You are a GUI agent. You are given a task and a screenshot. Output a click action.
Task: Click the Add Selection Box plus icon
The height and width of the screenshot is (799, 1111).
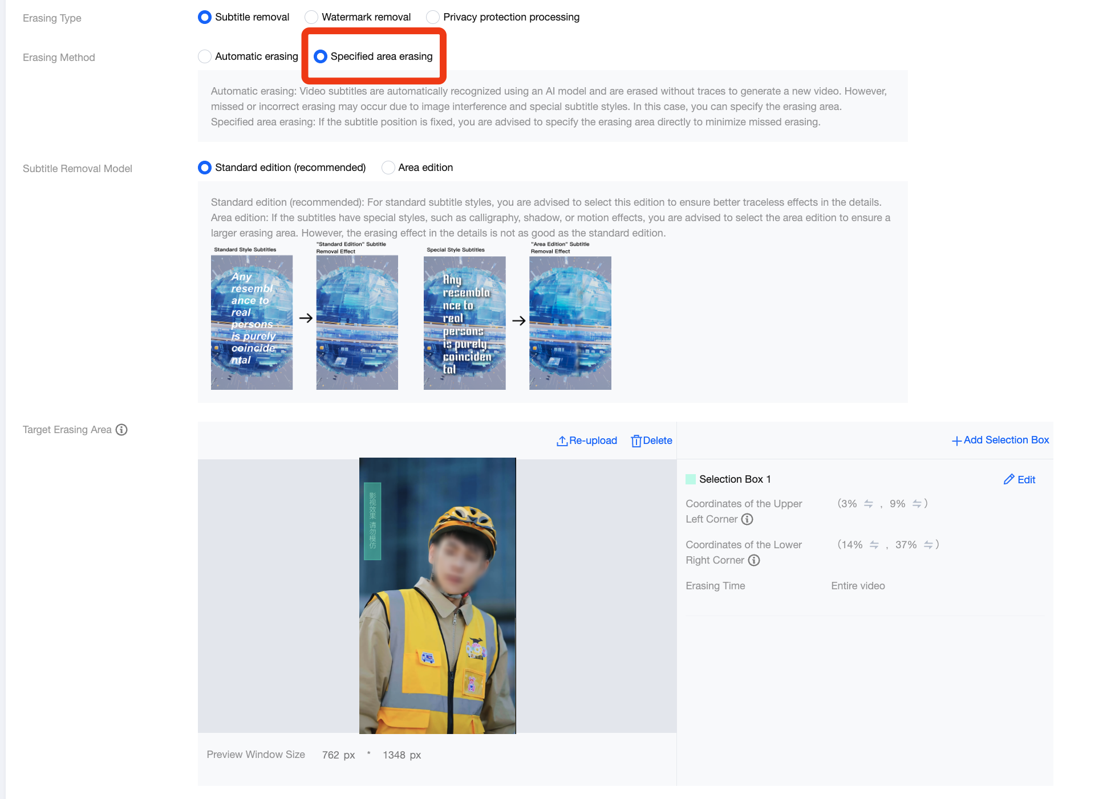click(956, 441)
